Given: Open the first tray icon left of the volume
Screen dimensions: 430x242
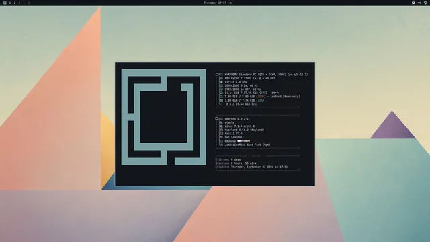Looking at the screenshot, I should [413, 3].
